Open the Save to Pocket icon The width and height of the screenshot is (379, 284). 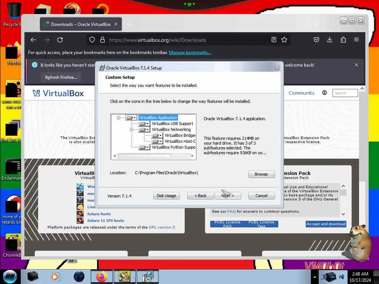pos(316,40)
